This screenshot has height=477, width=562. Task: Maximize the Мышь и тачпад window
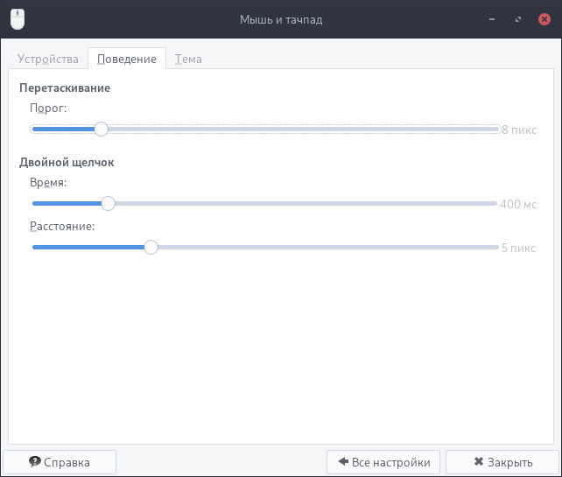(x=518, y=19)
